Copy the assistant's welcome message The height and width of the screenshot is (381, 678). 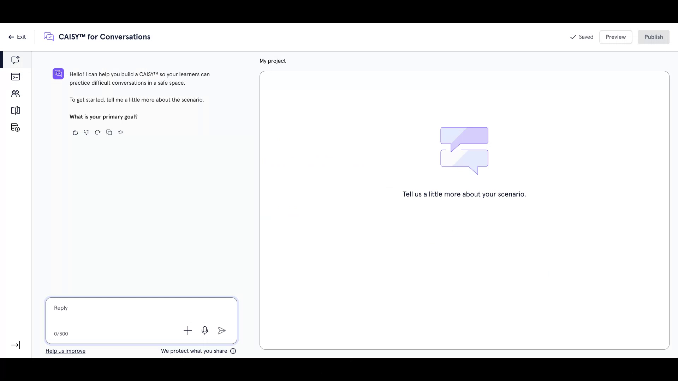pyautogui.click(x=109, y=132)
